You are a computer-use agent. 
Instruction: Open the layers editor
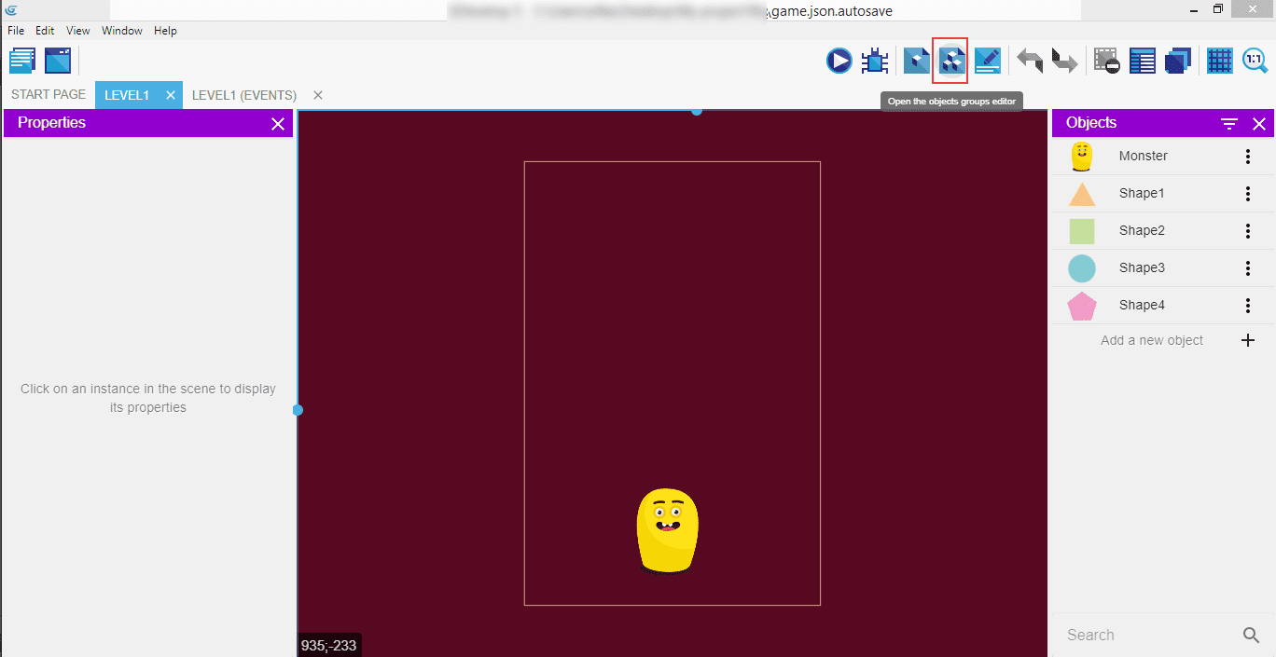tap(1178, 62)
